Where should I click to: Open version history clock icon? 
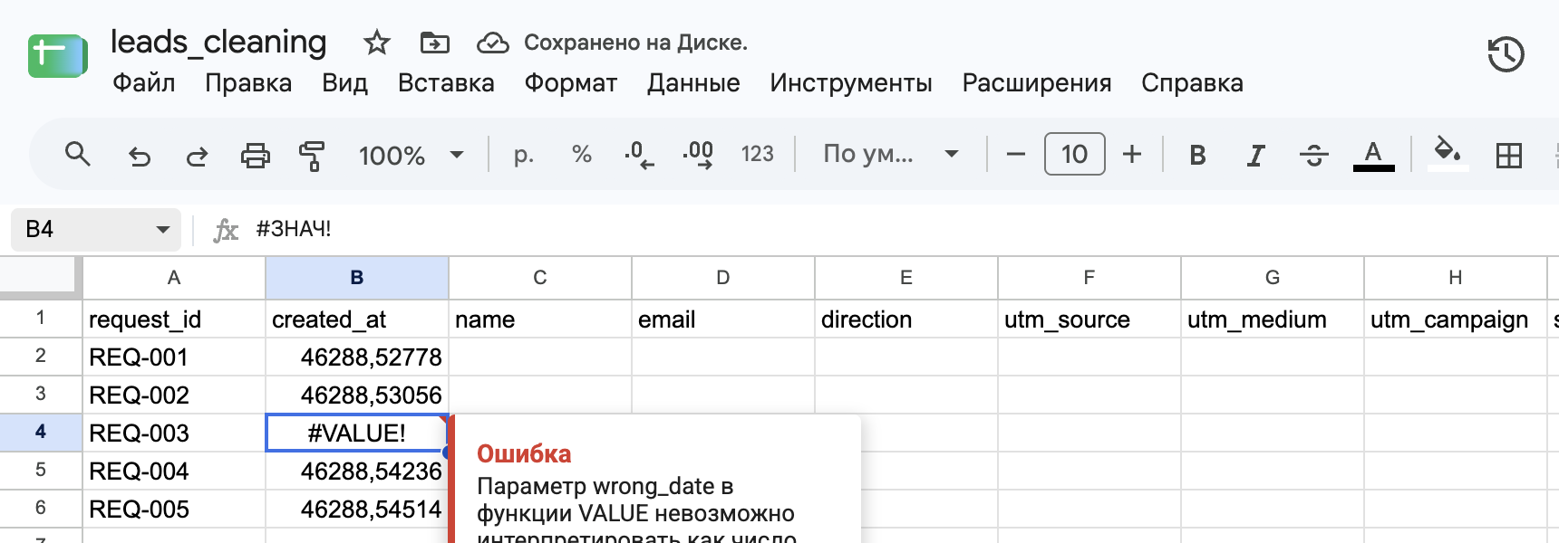pos(1506,54)
